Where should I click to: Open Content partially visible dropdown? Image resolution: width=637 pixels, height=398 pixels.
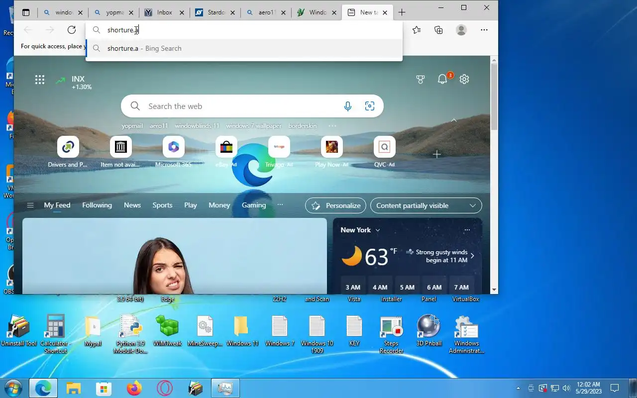[x=426, y=205]
